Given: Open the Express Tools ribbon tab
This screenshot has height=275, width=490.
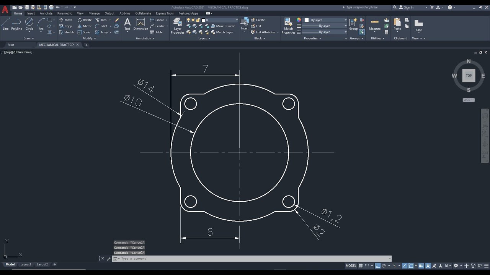Looking at the screenshot, I should [165, 13].
